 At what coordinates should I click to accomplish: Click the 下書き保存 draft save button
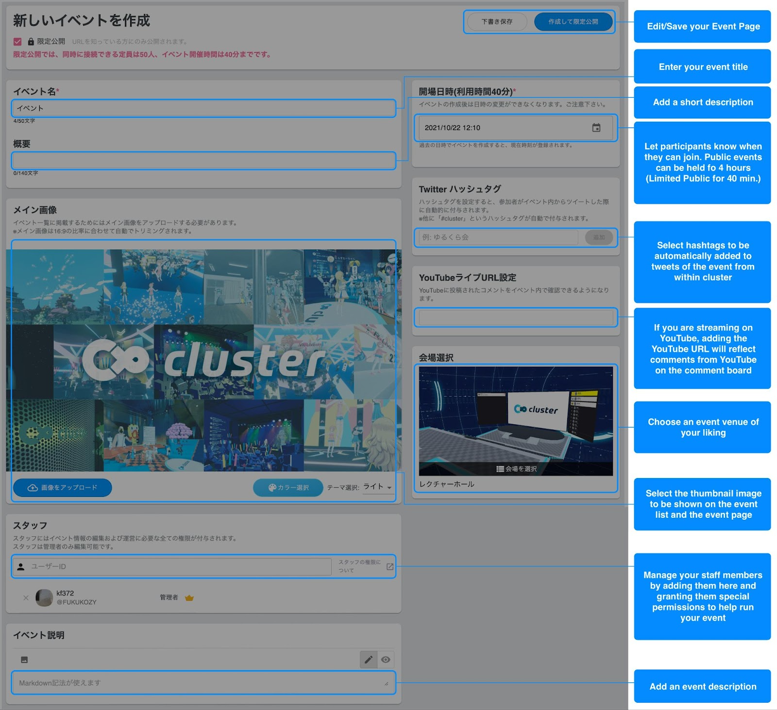point(497,22)
